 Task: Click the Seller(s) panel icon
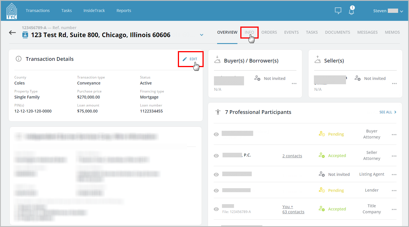click(x=318, y=60)
